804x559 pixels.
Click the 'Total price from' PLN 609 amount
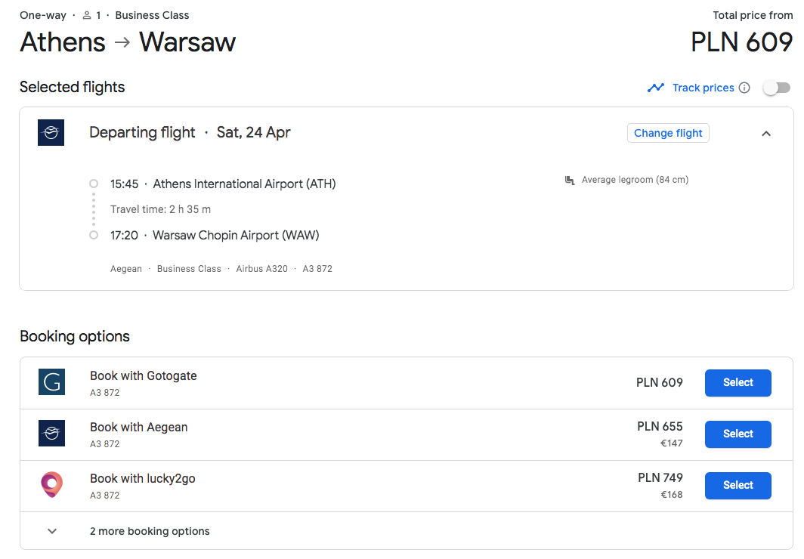tap(741, 42)
